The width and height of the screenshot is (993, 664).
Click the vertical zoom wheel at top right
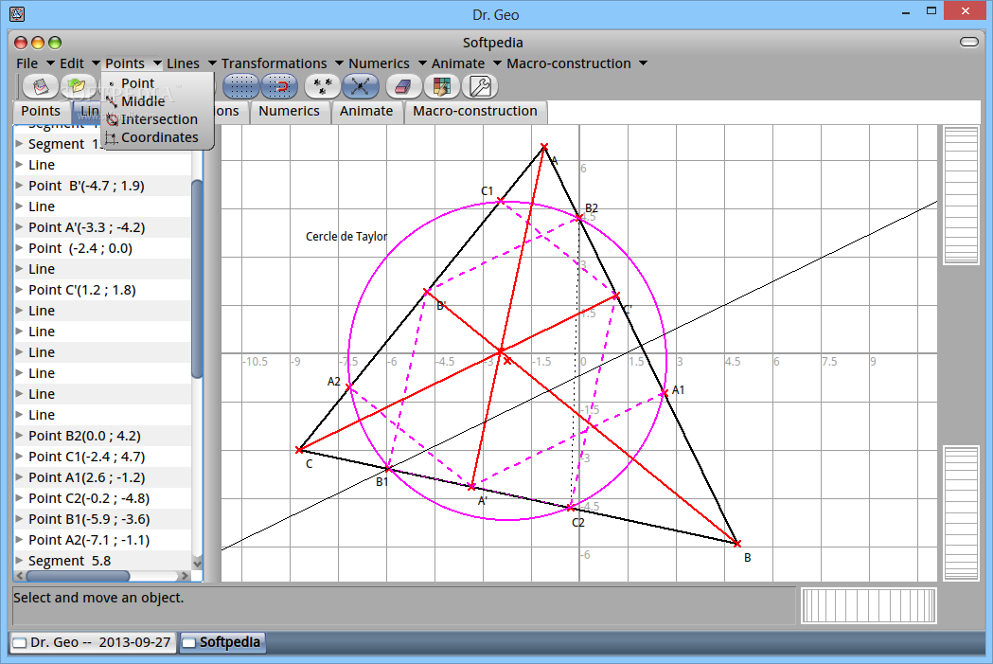tap(961, 196)
